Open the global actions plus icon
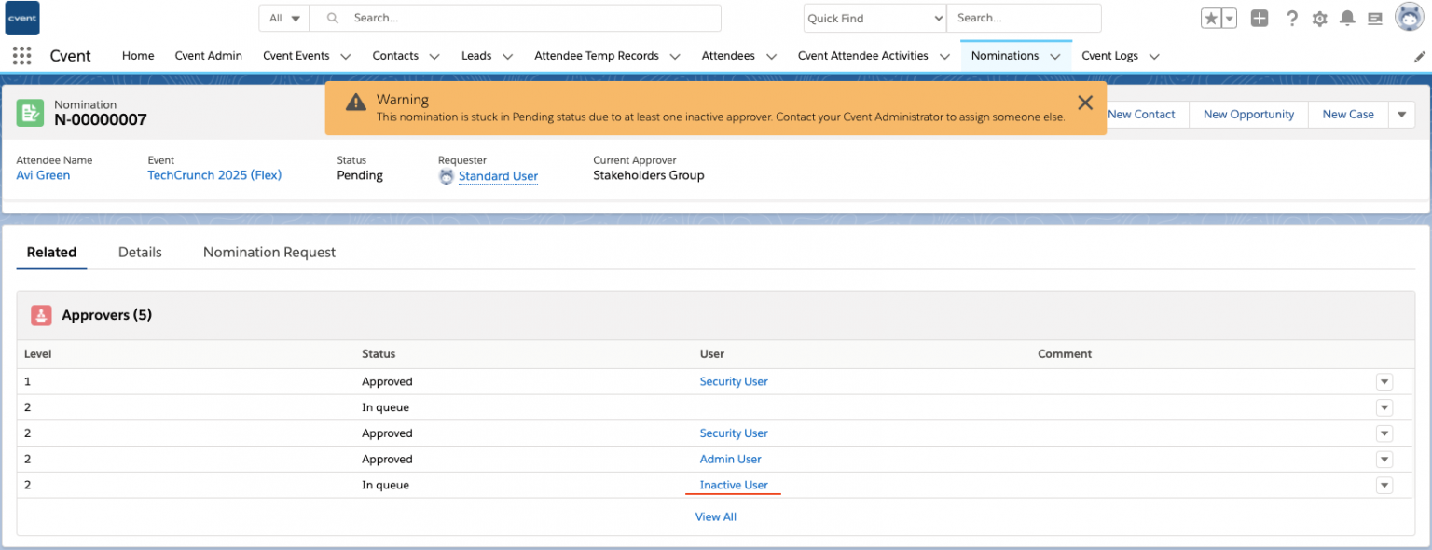The height and width of the screenshot is (550, 1432). [x=1259, y=18]
